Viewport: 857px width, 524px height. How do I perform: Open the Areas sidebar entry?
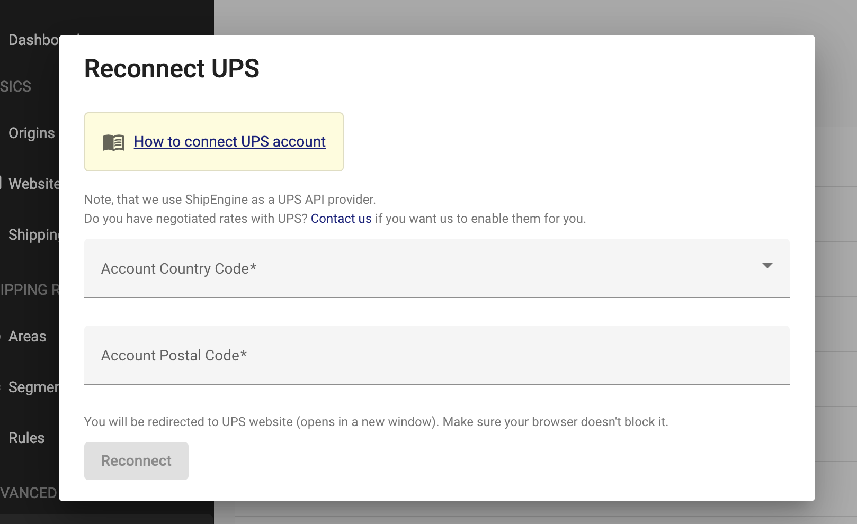coord(27,337)
